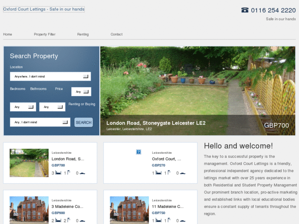Click Safe in our hands tagline under phone
The image size is (299, 224).
coord(281,19)
